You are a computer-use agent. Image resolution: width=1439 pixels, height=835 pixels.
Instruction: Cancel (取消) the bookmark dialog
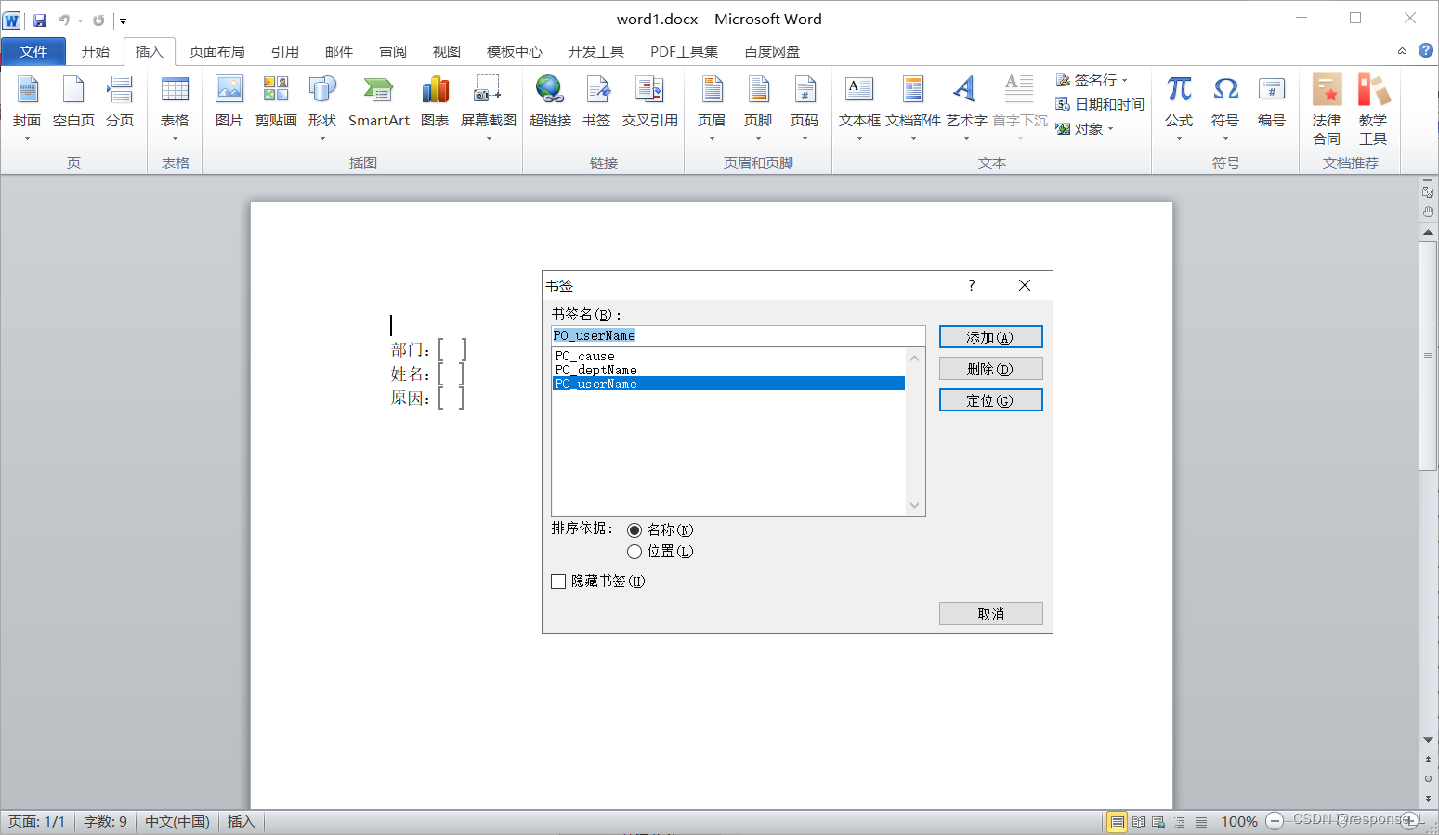point(990,614)
